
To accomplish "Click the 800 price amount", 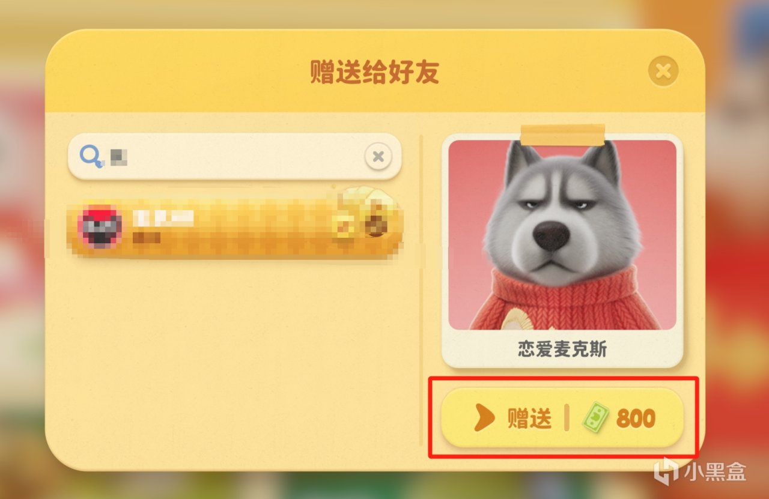I will [636, 418].
